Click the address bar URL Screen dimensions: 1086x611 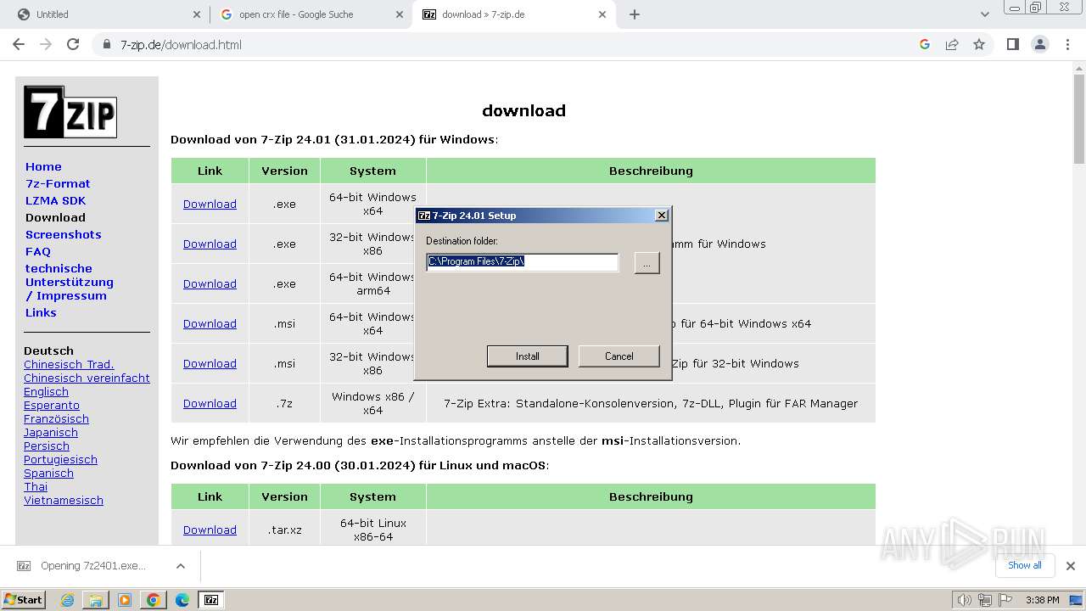pos(181,44)
